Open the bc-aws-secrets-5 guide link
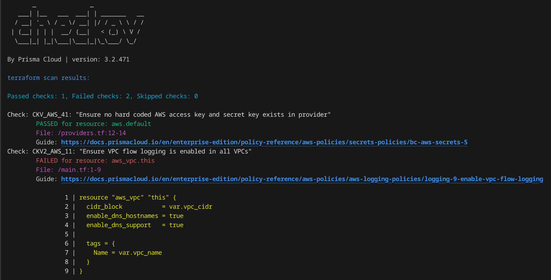The height and width of the screenshot is (280, 551). 264,142
